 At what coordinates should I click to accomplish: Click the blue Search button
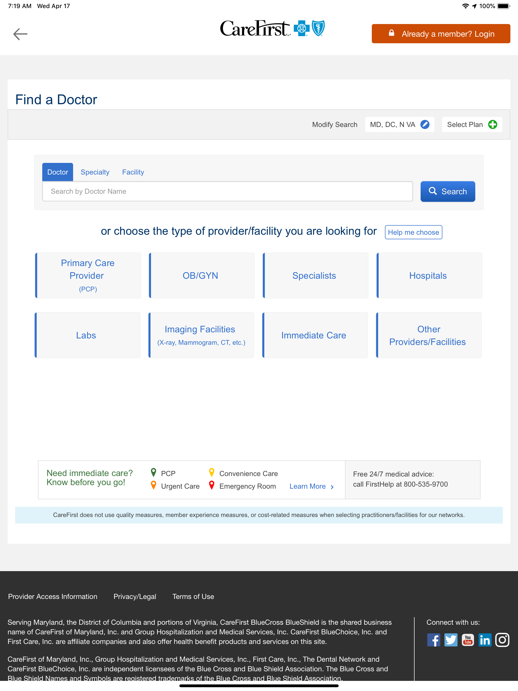coord(448,191)
